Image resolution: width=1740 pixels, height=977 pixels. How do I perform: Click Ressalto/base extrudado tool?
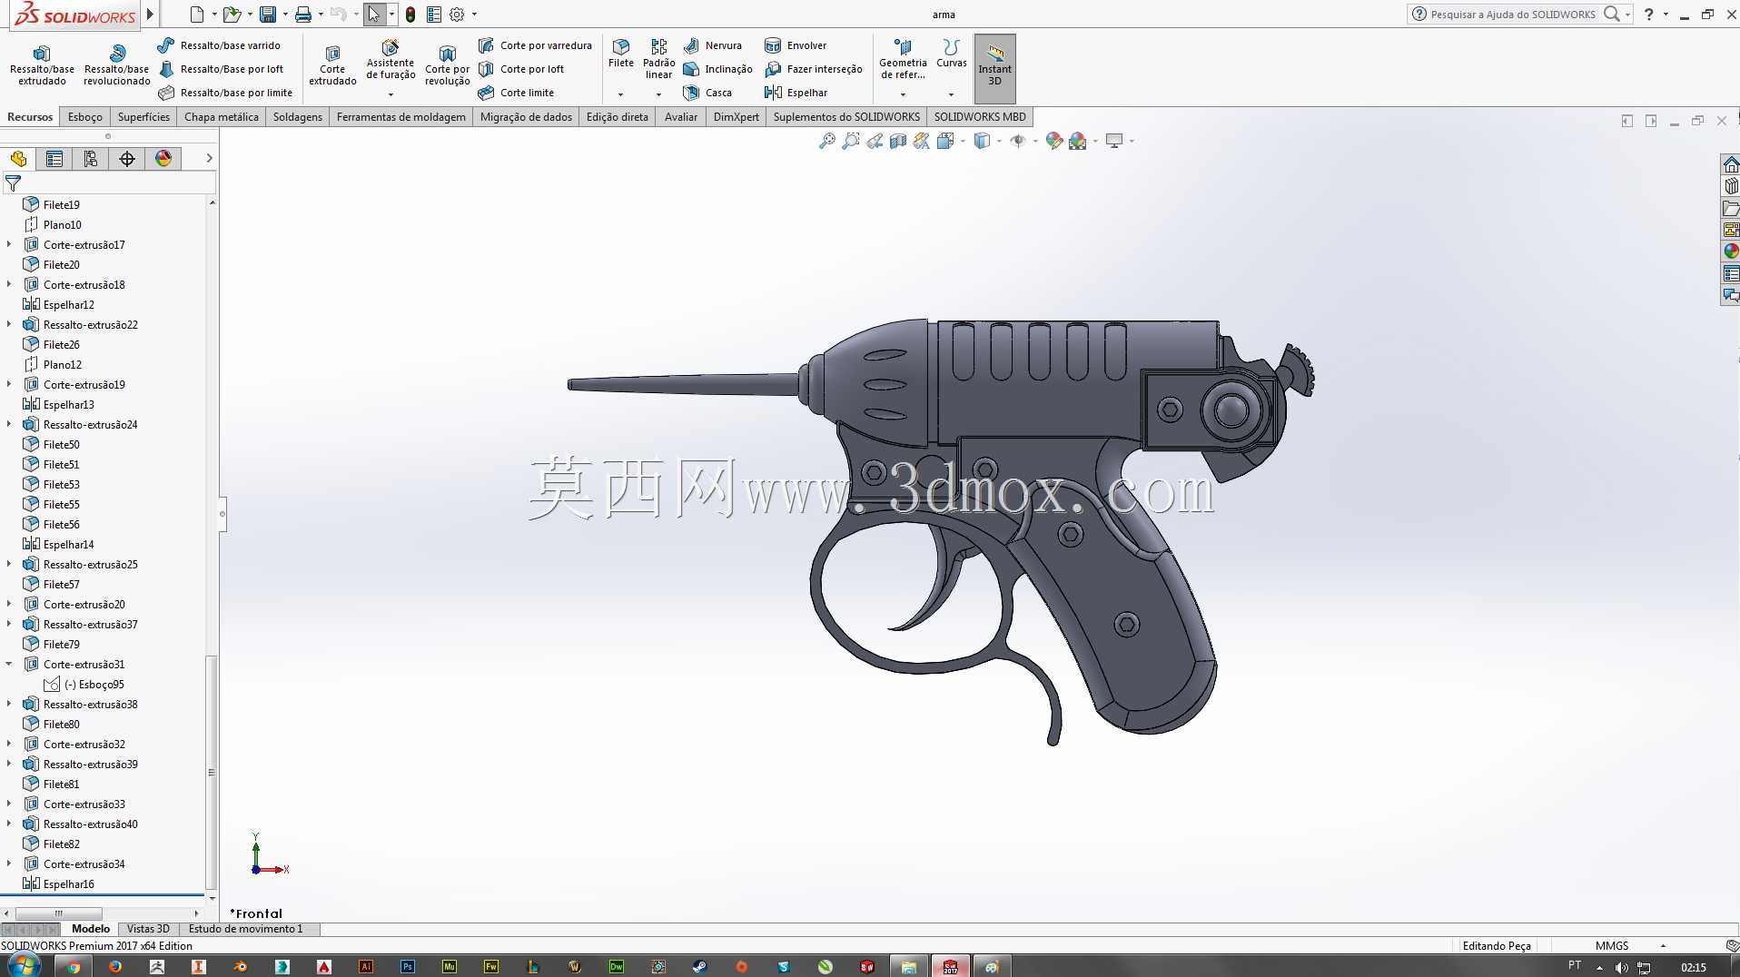42,64
